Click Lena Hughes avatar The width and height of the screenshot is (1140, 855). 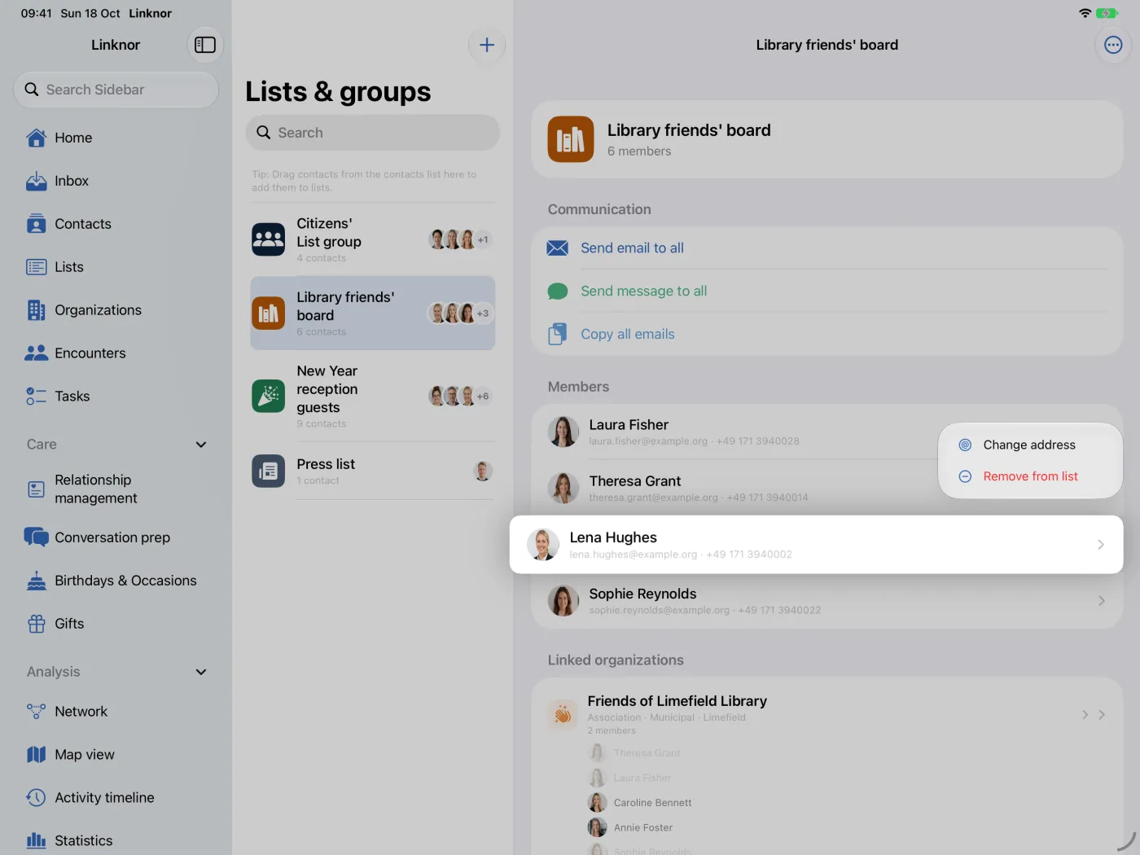(x=543, y=545)
